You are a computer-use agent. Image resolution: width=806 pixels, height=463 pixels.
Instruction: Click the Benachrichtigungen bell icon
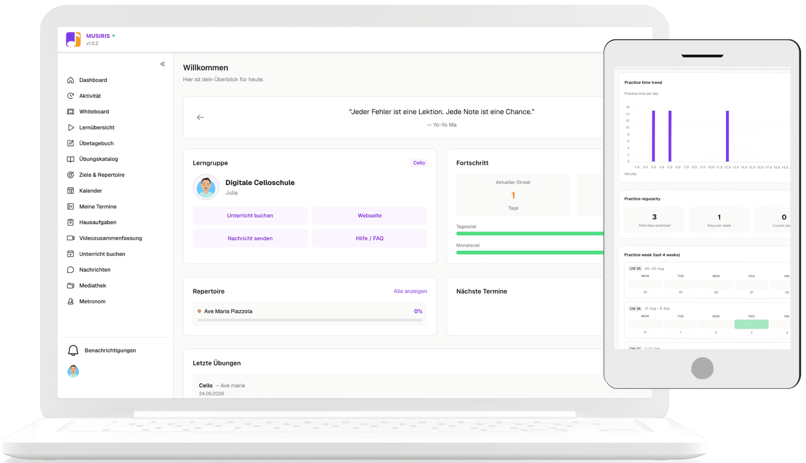pyautogui.click(x=73, y=350)
